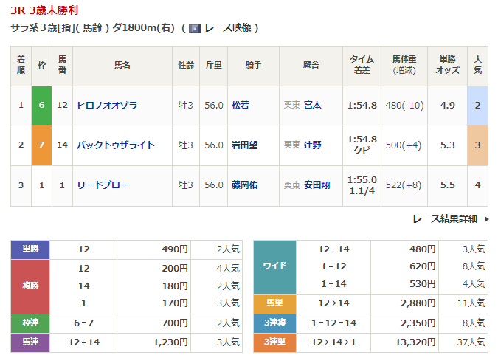Click the orange frame 7 badge
This screenshot has height=358, width=498.
tap(41, 145)
